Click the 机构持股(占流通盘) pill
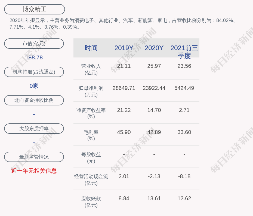The width and height of the screenshot is (253, 216). [34, 72]
